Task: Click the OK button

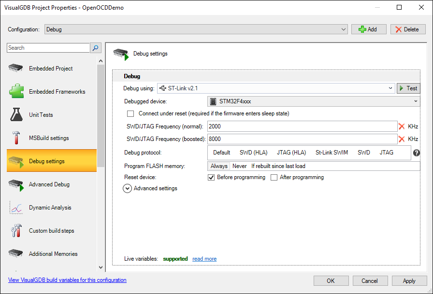Action: click(x=331, y=281)
